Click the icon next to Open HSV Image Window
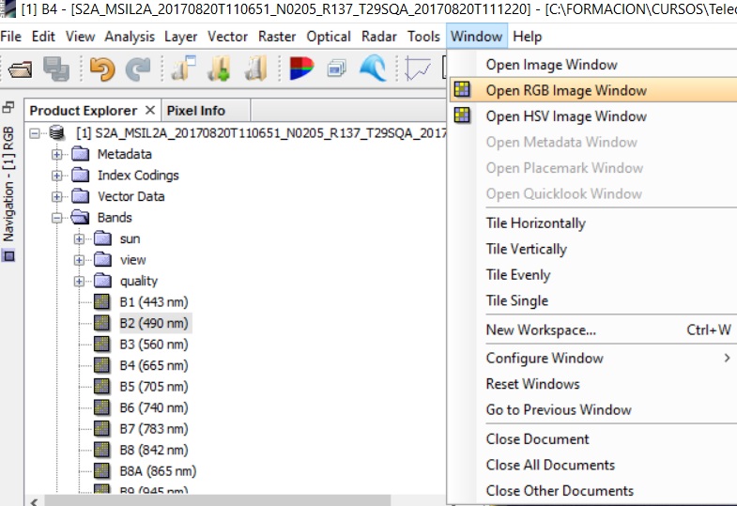Screen dimensions: 737x506 [462, 115]
